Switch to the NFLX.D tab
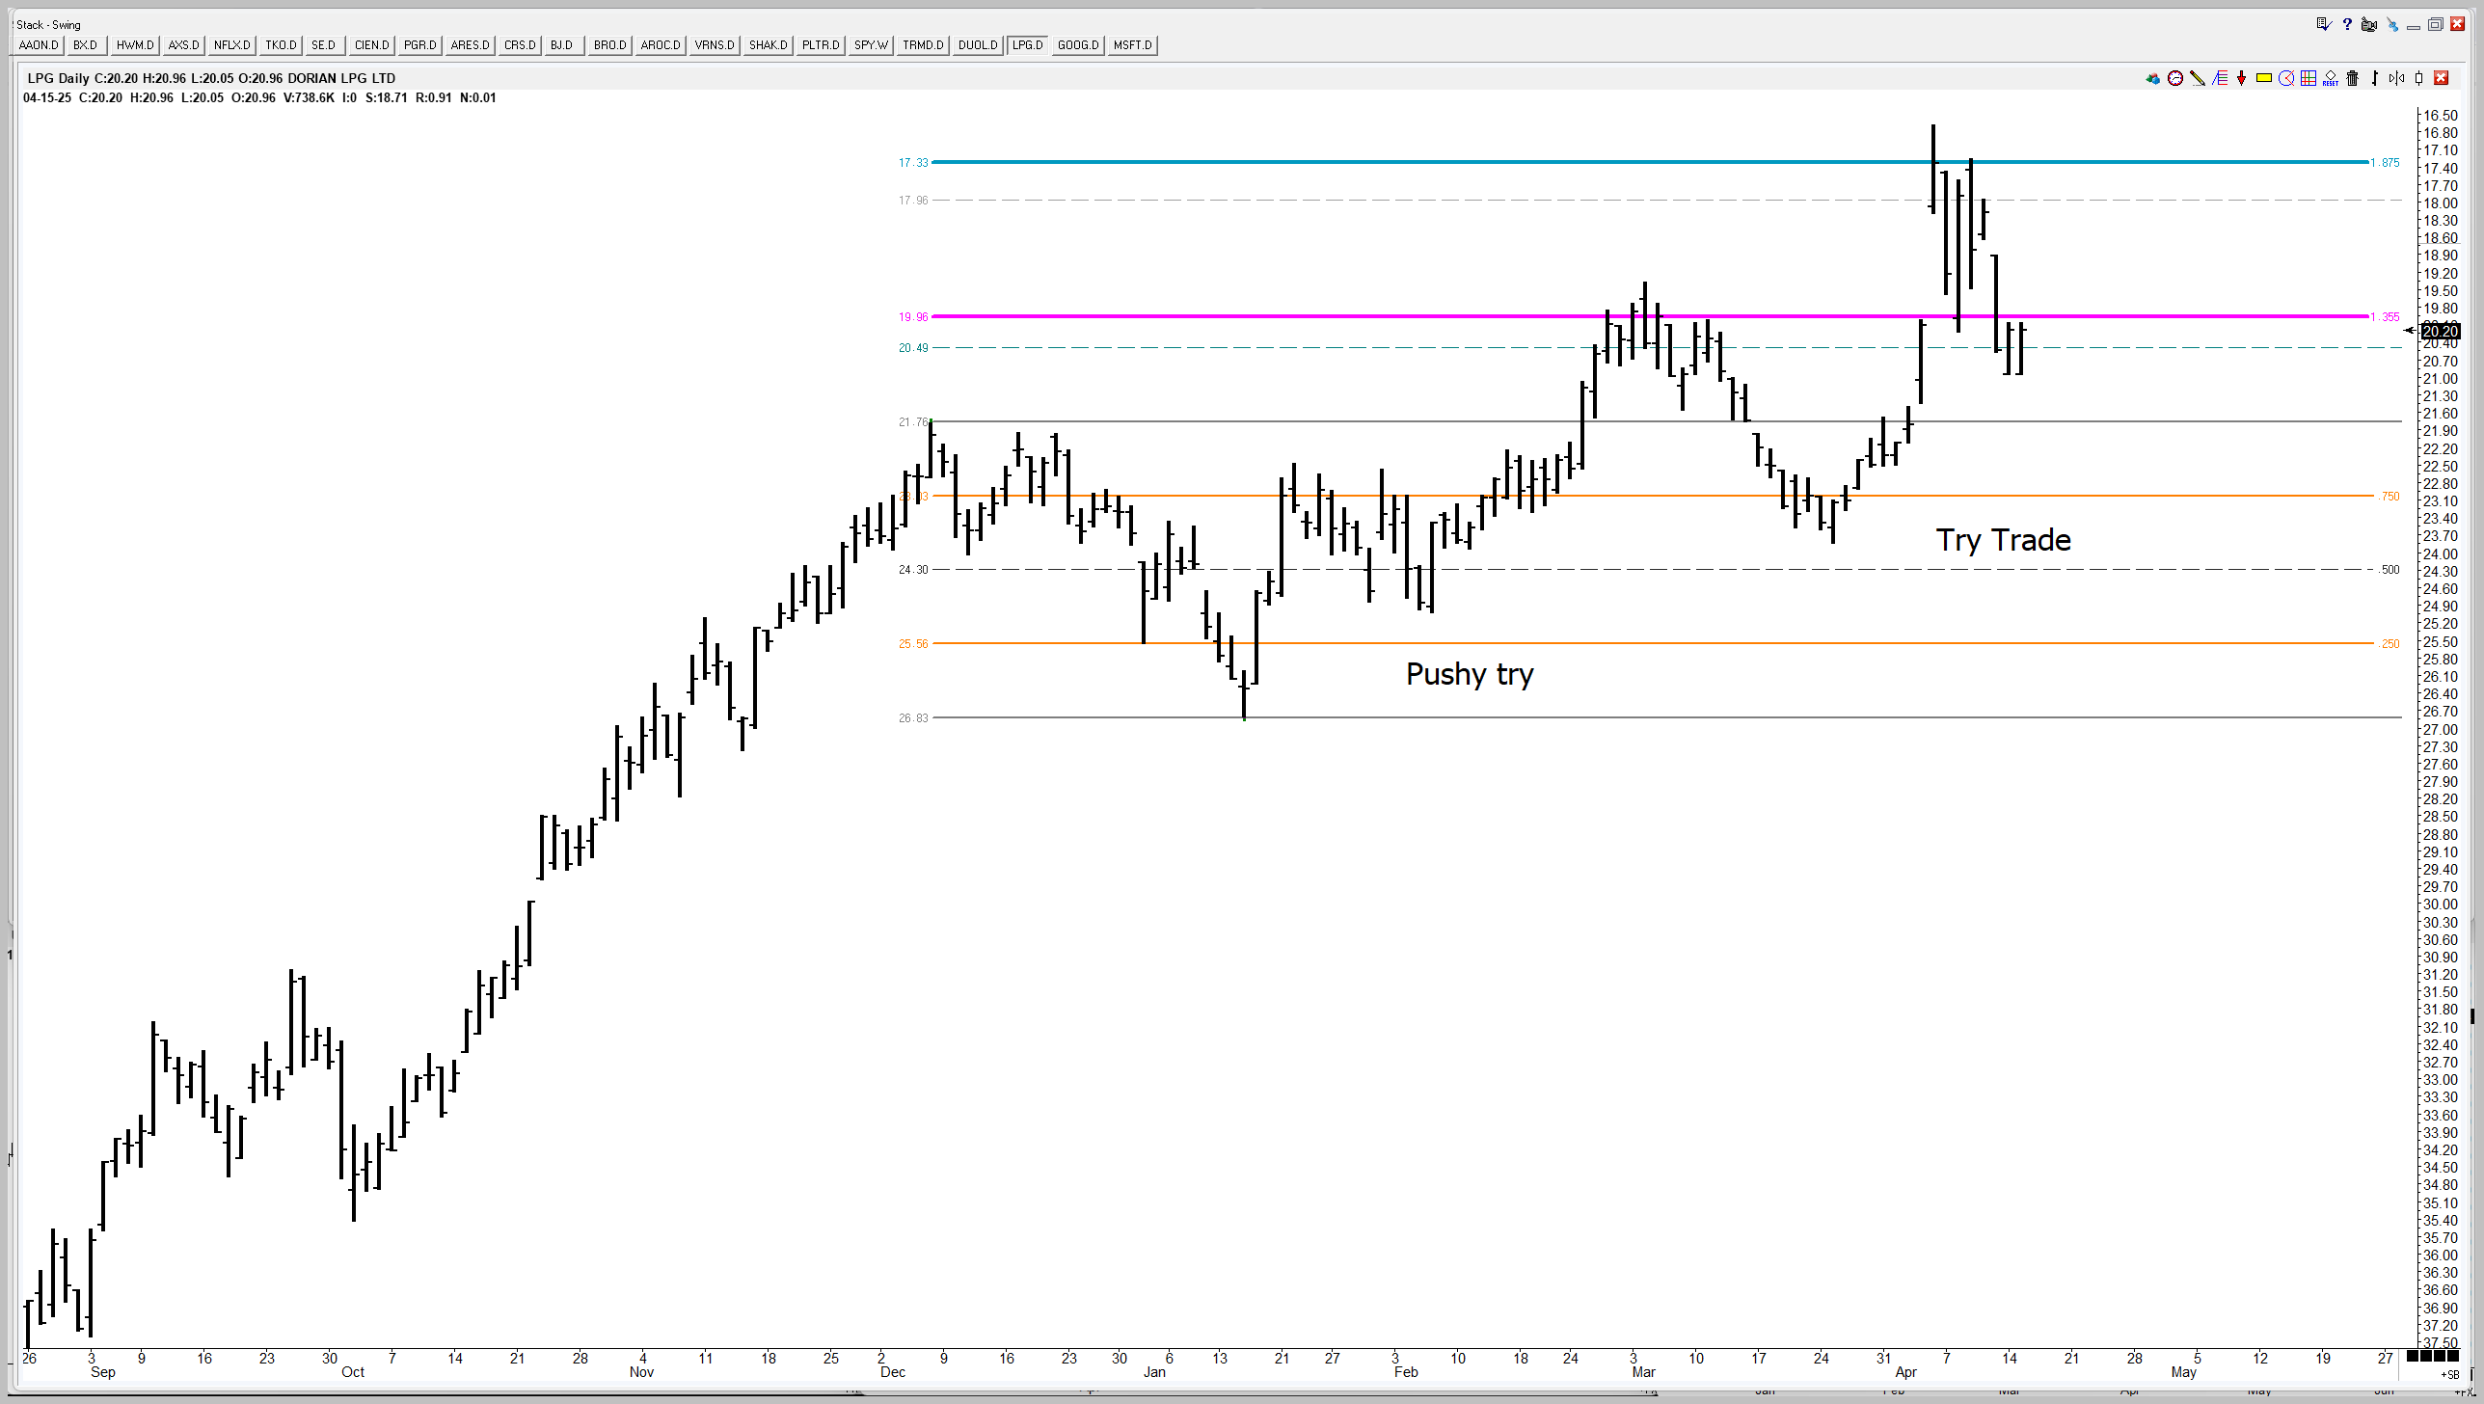The image size is (2484, 1404). point(231,45)
